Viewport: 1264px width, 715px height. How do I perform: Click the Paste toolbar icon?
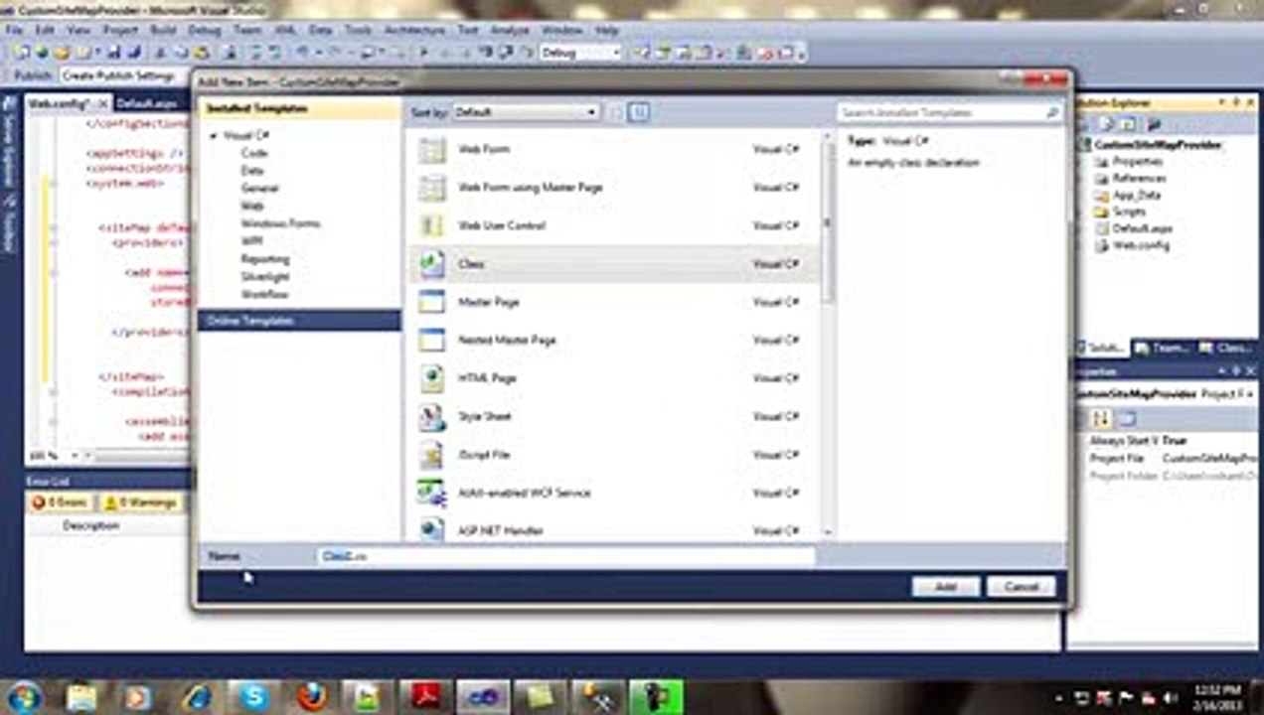(202, 53)
